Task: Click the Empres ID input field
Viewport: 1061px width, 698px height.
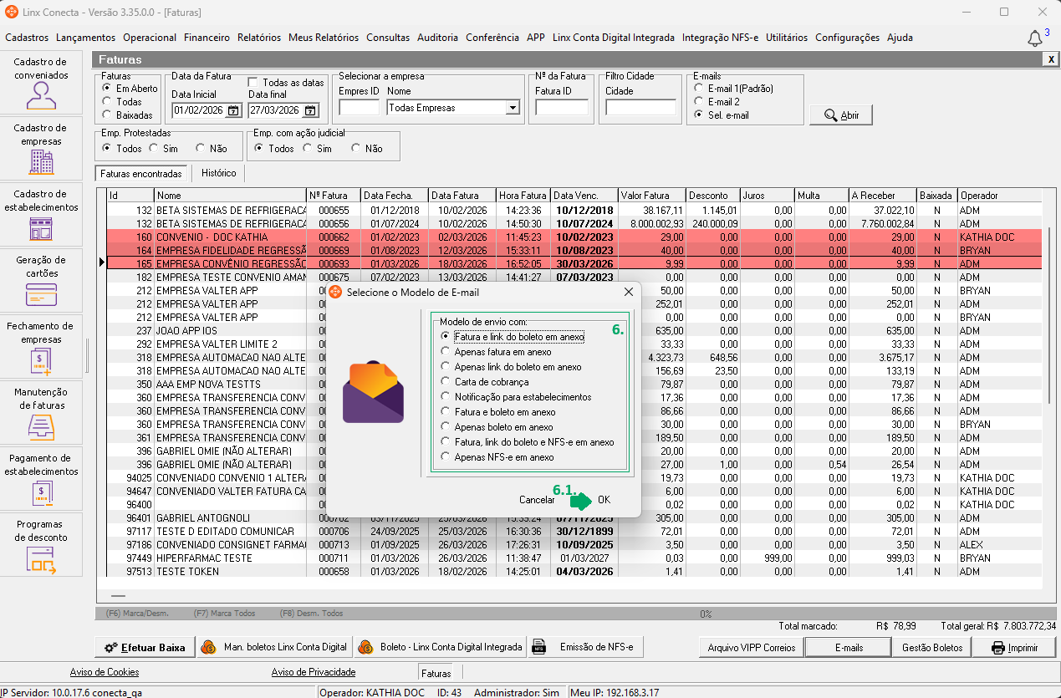Action: point(359,108)
